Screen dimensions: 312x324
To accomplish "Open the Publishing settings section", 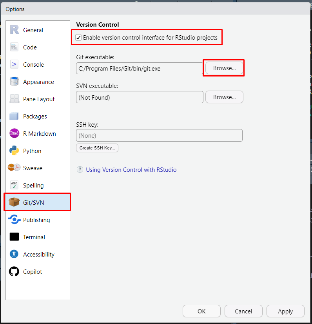I will [x=36, y=220].
